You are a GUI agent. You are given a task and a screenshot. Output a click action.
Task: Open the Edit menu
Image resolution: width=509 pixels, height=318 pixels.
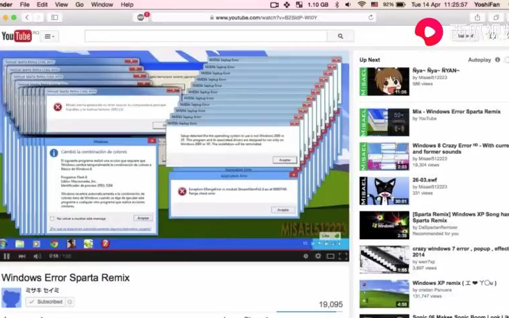(x=42, y=5)
